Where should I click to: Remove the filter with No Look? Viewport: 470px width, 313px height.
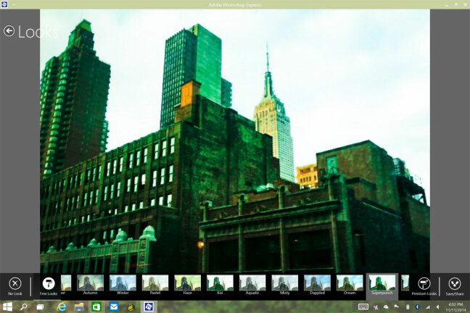(x=15, y=286)
